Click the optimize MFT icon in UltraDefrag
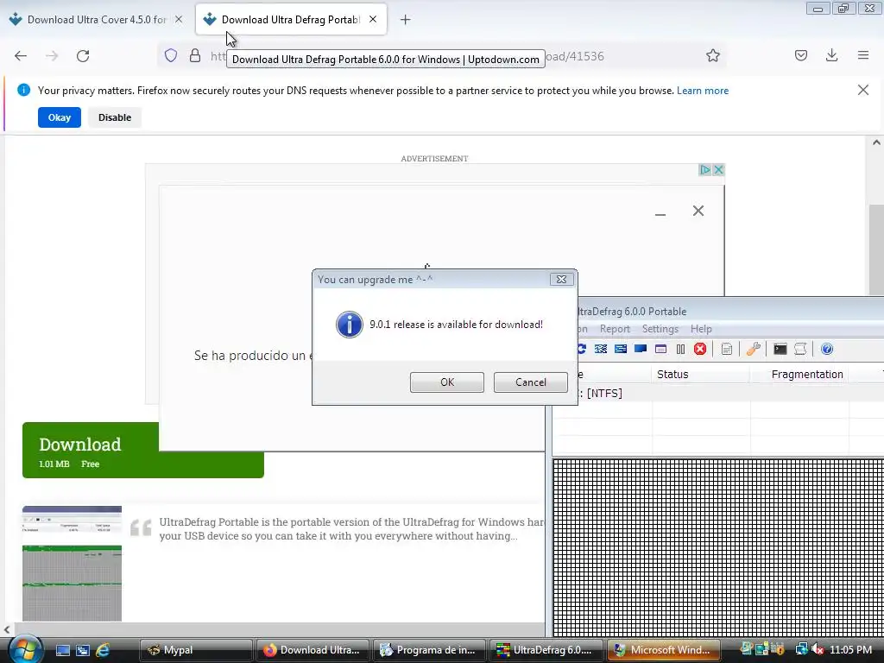Image resolution: width=884 pixels, height=663 pixels. (x=660, y=349)
